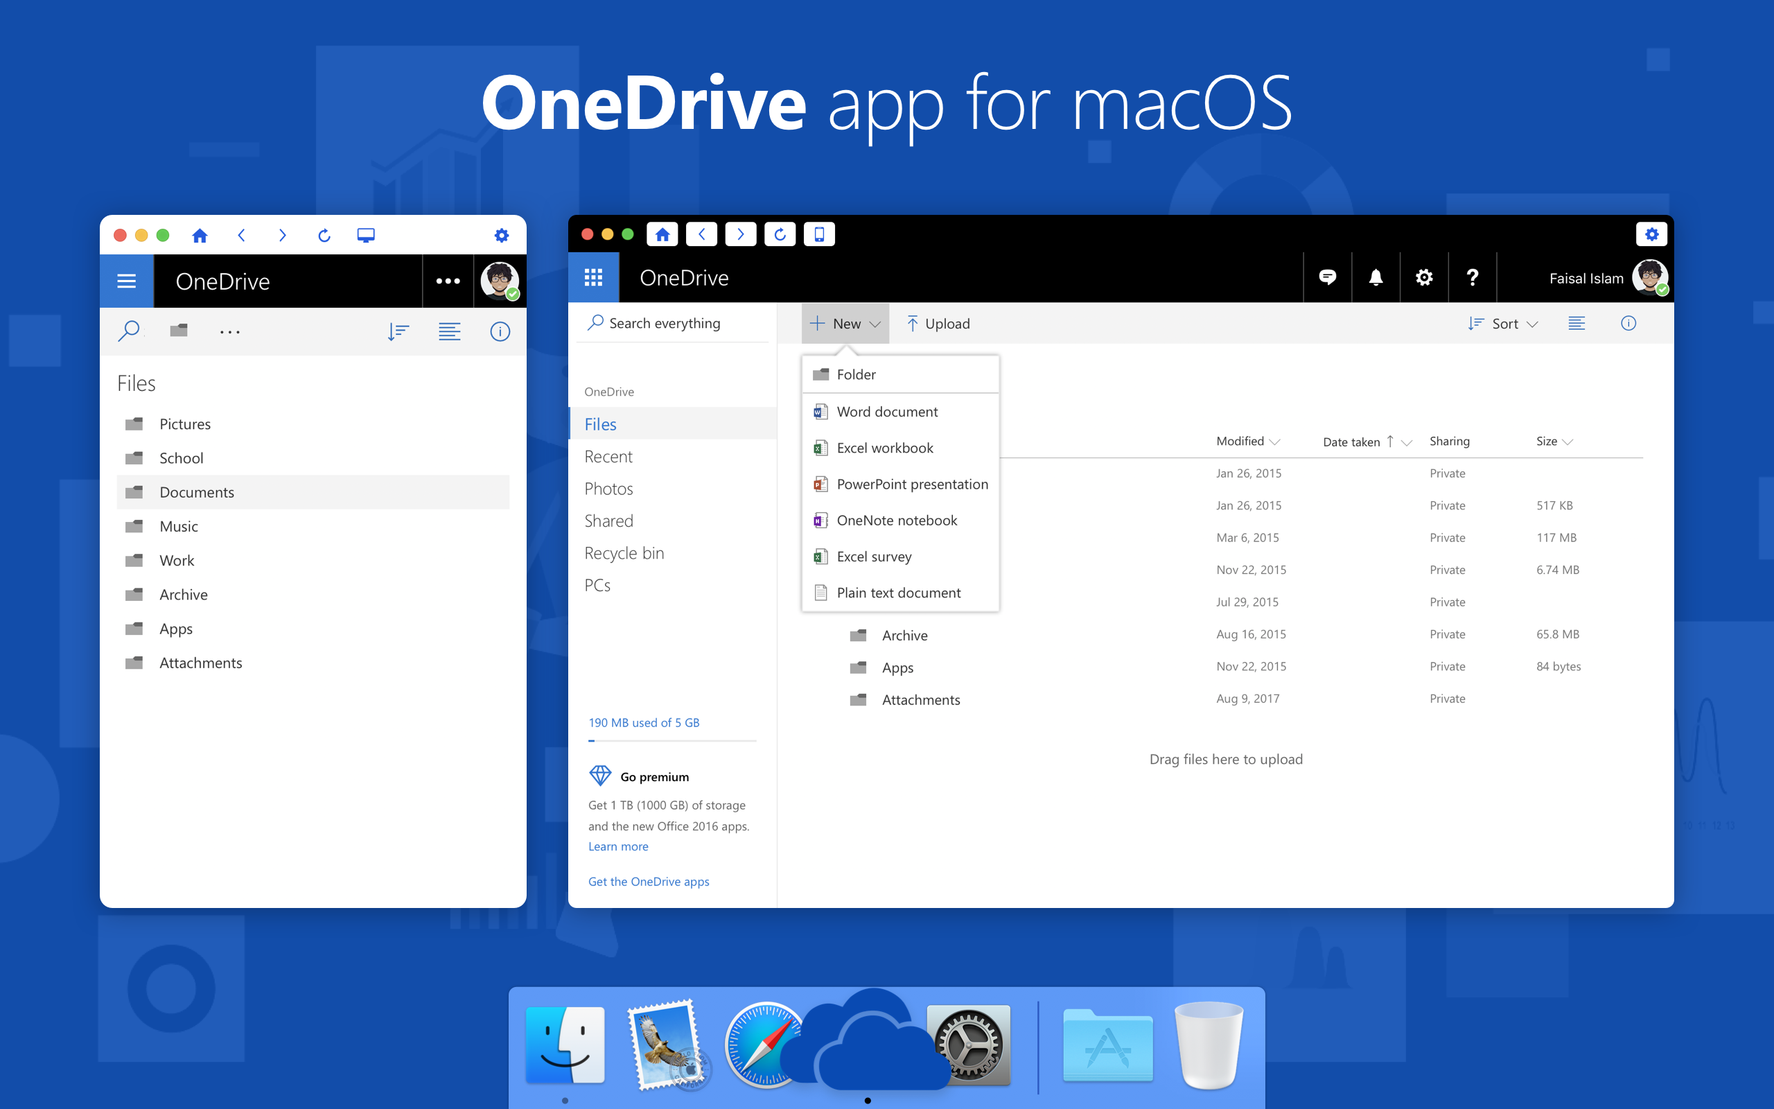Select Photos in sidebar
The height and width of the screenshot is (1109, 1774).
pyautogui.click(x=608, y=489)
